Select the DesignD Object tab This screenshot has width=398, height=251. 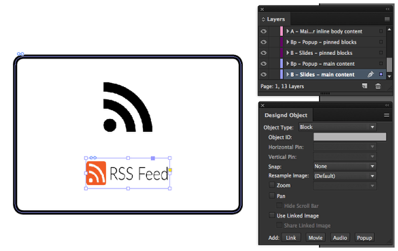tap(286, 115)
